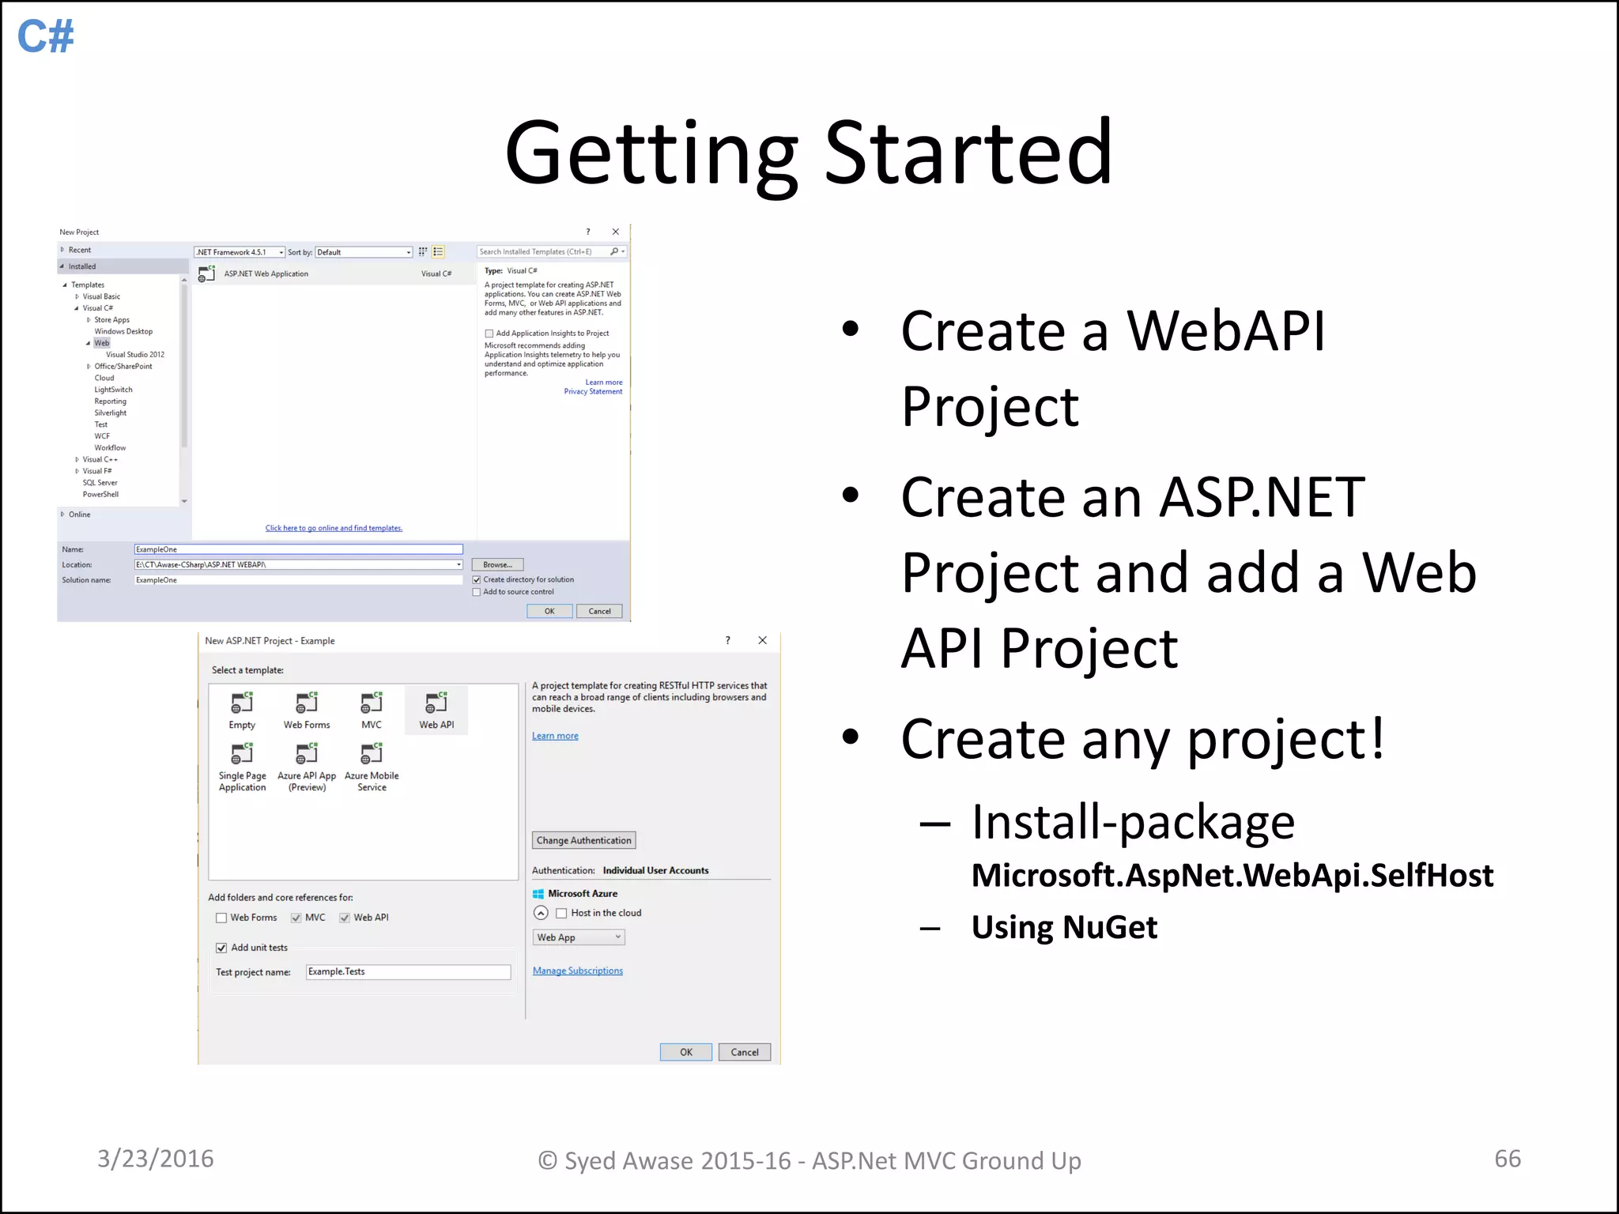Click Cancel in New Project dialog
The height and width of the screenshot is (1214, 1619).
tap(599, 611)
